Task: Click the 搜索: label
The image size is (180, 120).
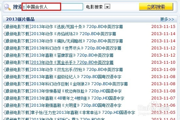Action: 19,7
